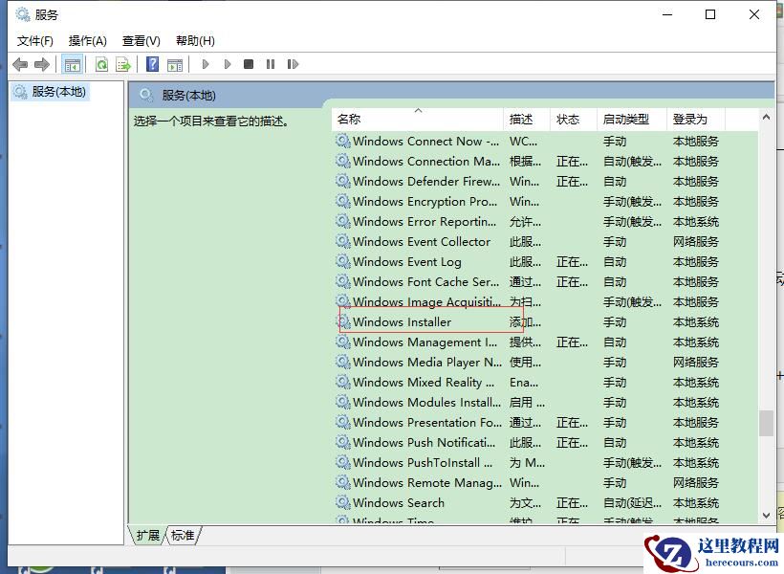
Task: Click the Pause Service icon
Action: click(271, 64)
